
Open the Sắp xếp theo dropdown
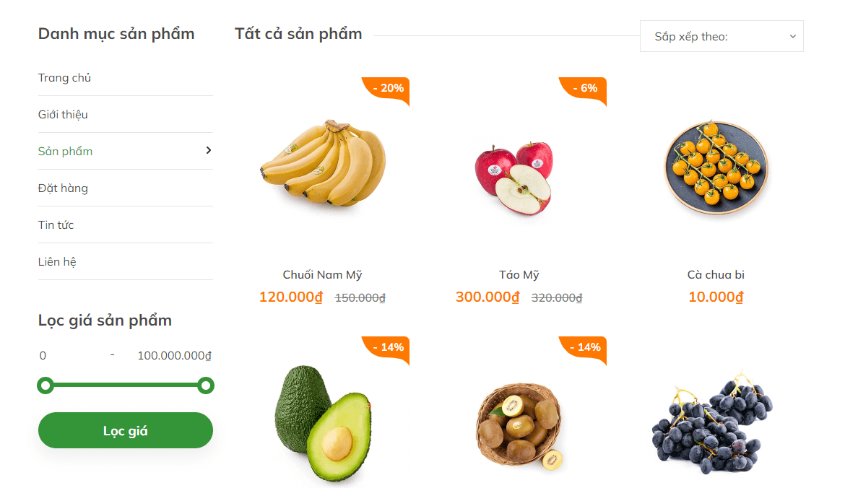point(721,36)
